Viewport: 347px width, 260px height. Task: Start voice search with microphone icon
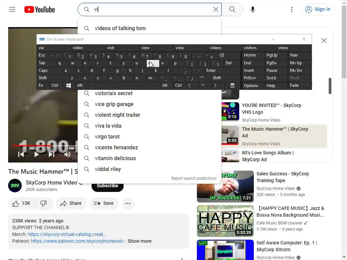point(253,9)
